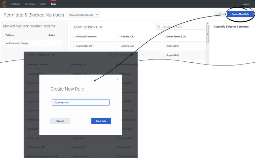
Task: Open the Callback menu
Action: [16, 4]
